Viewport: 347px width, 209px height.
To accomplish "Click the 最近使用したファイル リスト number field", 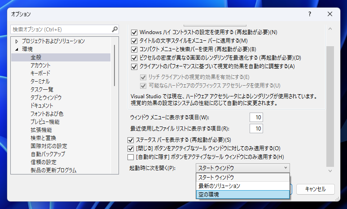I will [256, 129].
